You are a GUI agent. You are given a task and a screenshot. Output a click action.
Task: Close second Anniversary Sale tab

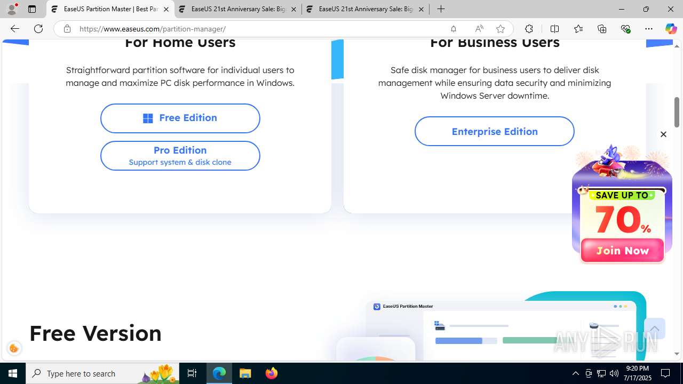point(293,10)
